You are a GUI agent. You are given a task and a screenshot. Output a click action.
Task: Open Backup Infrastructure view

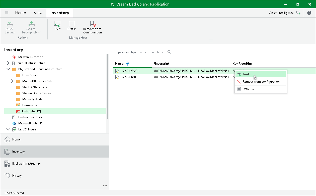26,164
